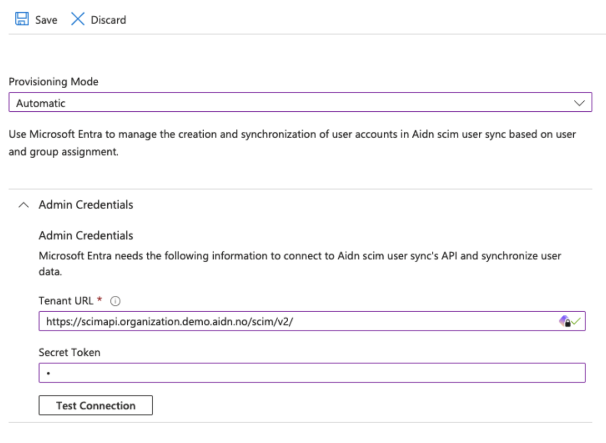606x443 pixels.
Task: Click the Admin Credentials expander heading text
Action: coord(86,205)
